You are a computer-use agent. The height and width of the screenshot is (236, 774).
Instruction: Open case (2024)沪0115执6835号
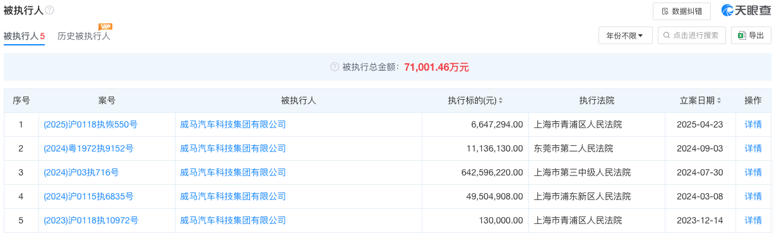pyautogui.click(x=88, y=196)
